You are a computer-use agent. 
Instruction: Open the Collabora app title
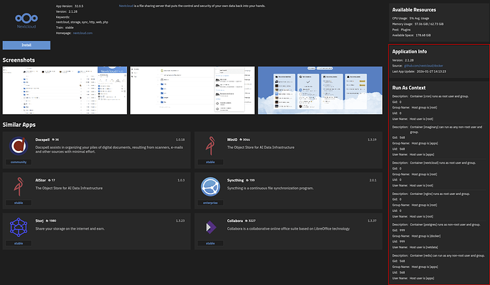tap(235, 220)
